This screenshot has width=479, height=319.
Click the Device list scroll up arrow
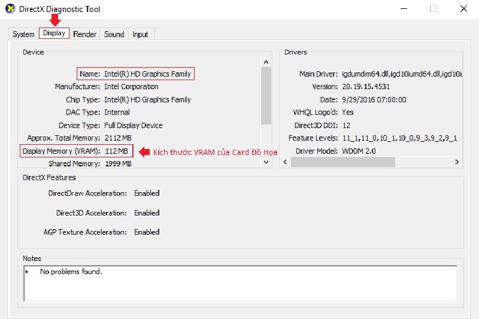pos(266,62)
